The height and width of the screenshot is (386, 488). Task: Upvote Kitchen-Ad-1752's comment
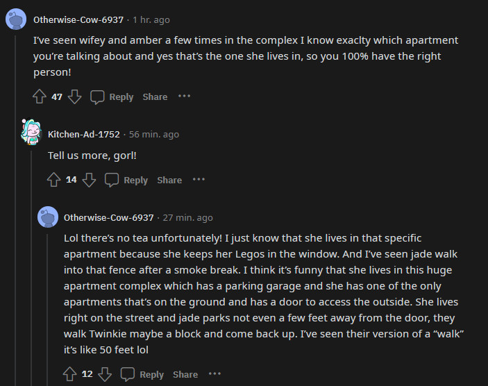pyautogui.click(x=54, y=180)
